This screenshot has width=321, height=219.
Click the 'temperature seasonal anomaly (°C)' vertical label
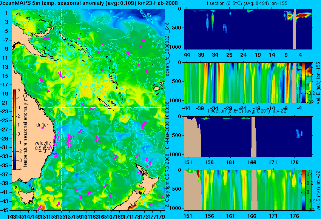pyautogui.click(x=25, y=130)
